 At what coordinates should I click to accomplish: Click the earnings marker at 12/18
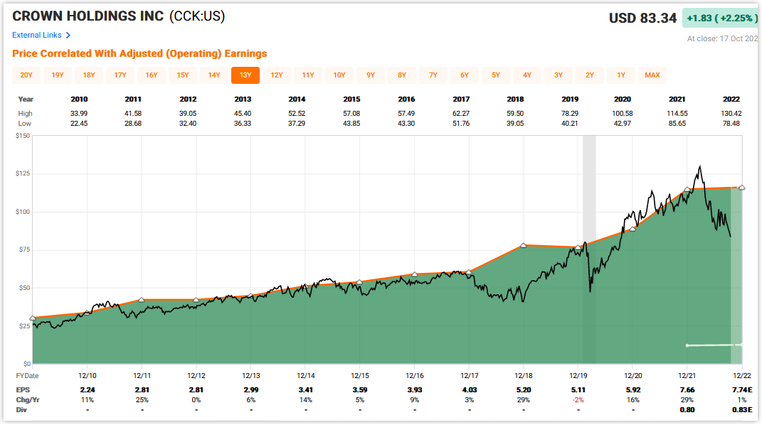(524, 245)
